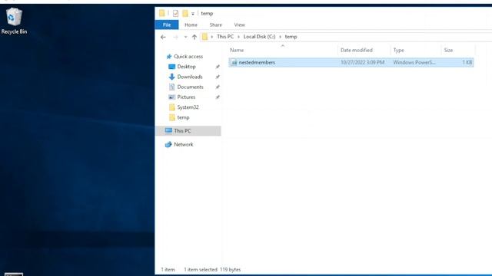Open the File ribbon tab

point(167,25)
